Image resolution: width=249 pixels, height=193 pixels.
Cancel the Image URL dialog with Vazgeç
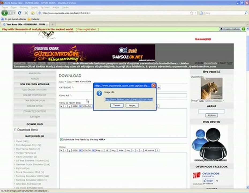click(x=132, y=105)
